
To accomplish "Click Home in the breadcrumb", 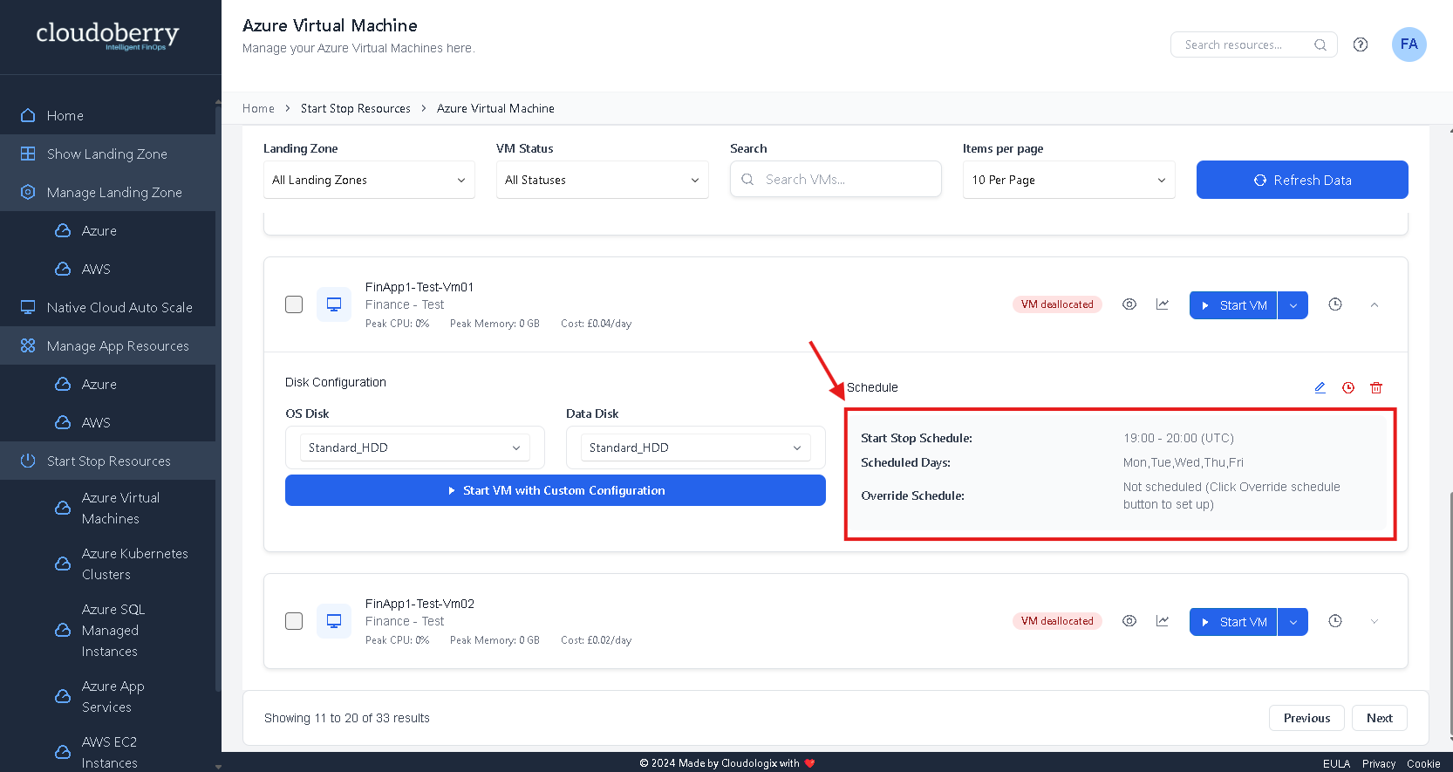I will tap(258, 108).
